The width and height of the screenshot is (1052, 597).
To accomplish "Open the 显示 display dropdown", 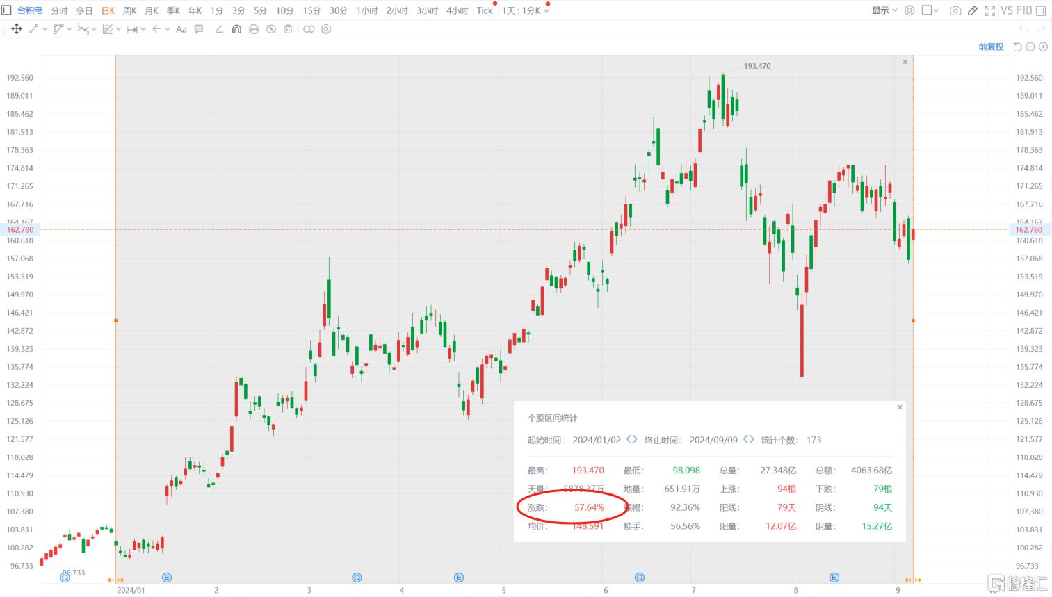I will point(884,10).
